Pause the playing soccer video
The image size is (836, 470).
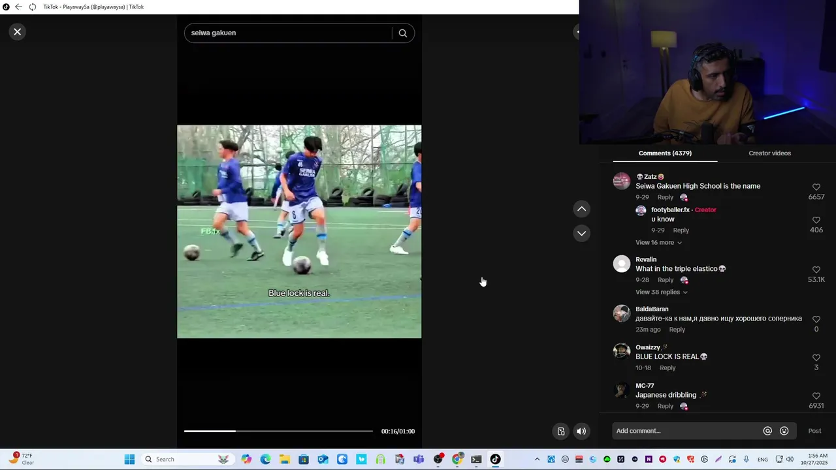pyautogui.click(x=299, y=232)
